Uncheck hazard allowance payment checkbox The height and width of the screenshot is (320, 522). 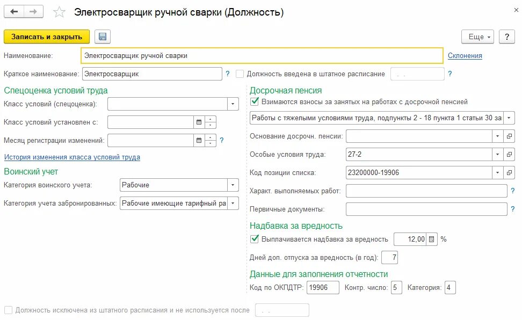pos(255,239)
